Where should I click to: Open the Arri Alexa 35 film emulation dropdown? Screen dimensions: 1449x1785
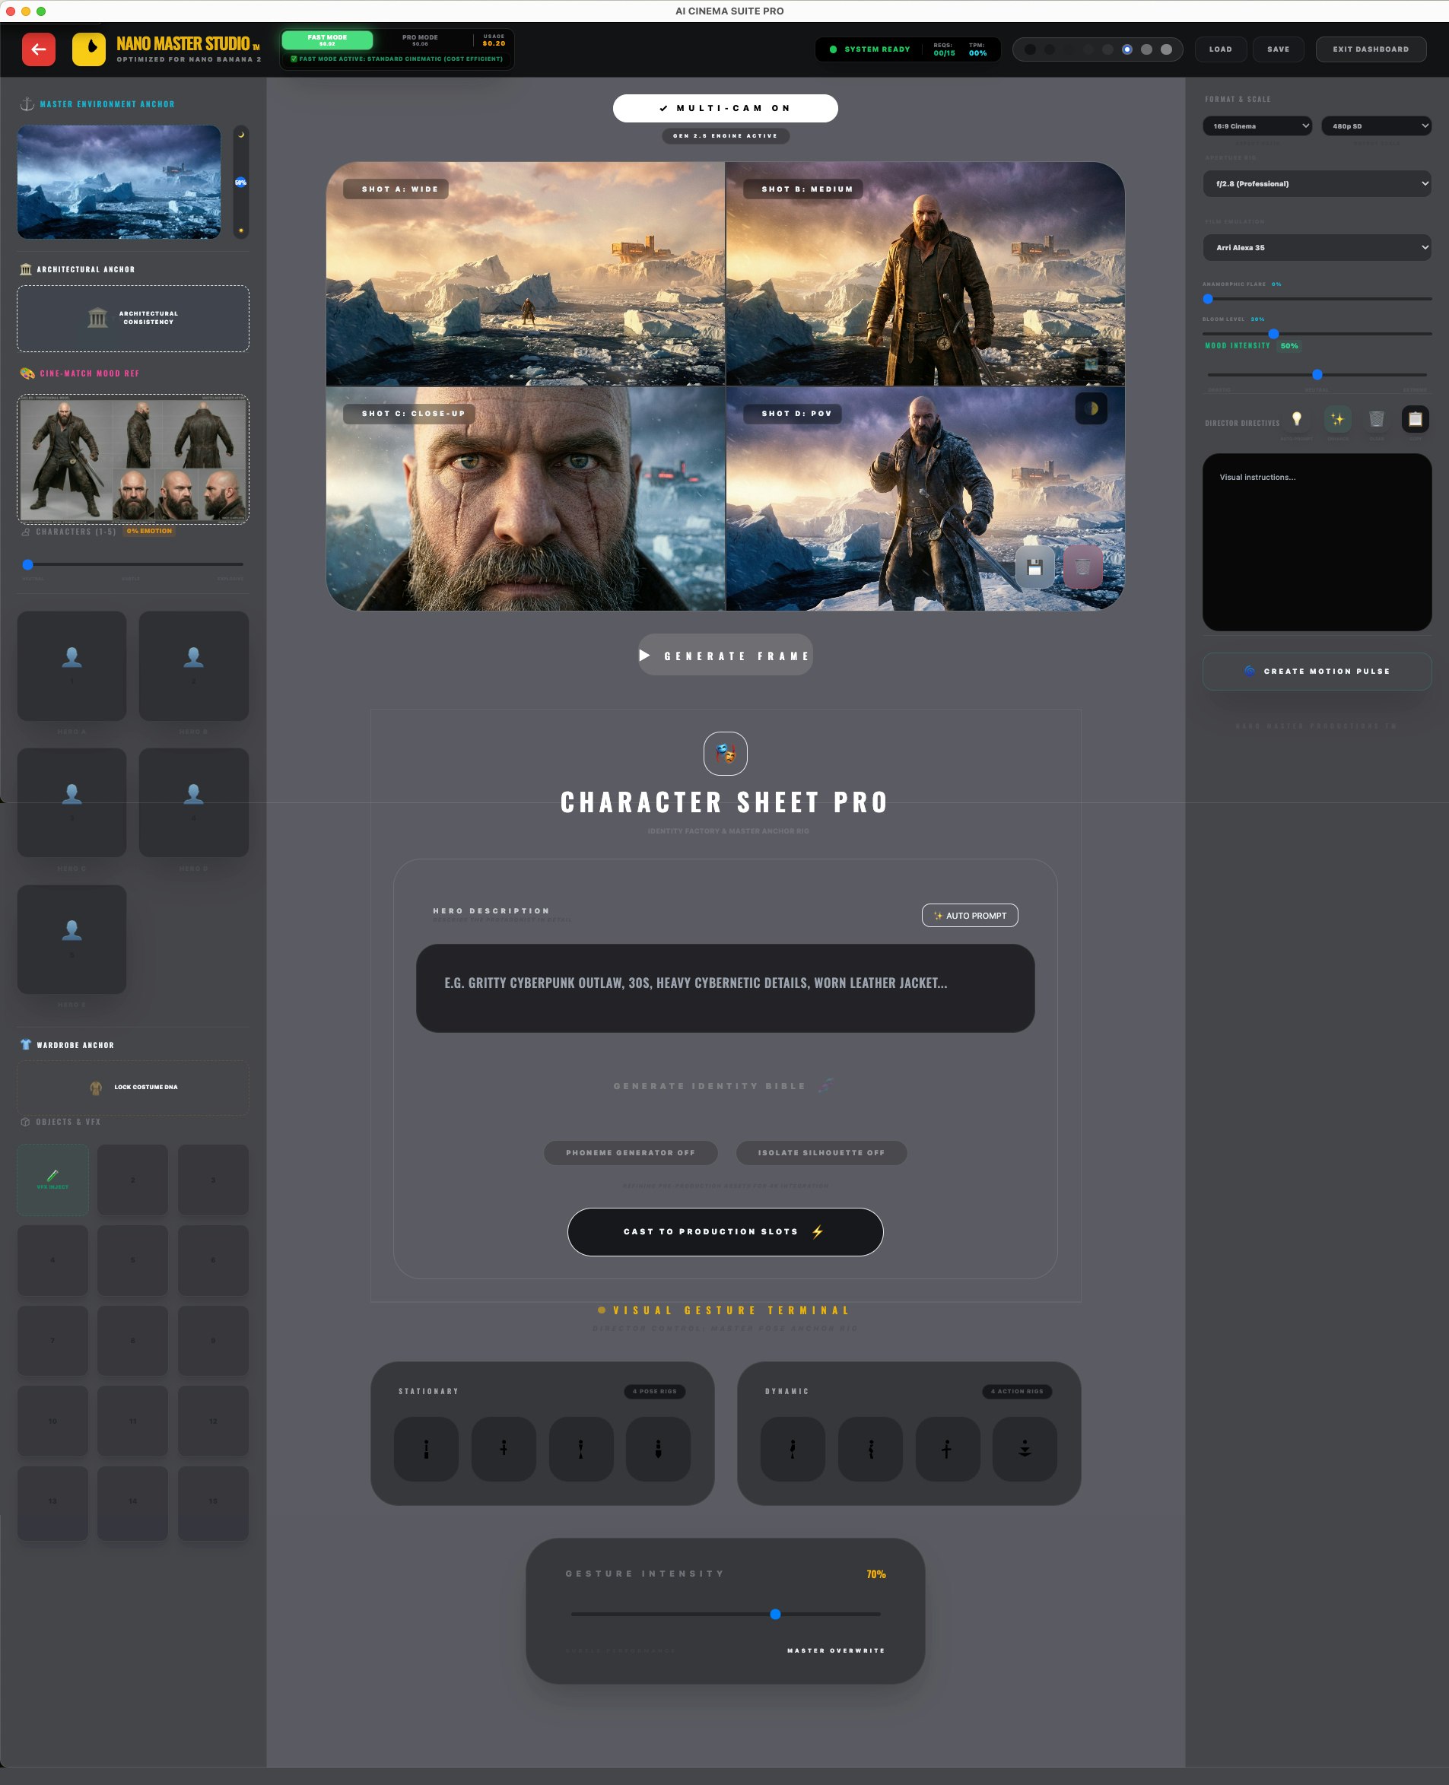[1317, 248]
